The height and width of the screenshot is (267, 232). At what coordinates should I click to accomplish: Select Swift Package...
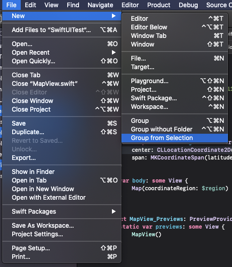coord(175,98)
